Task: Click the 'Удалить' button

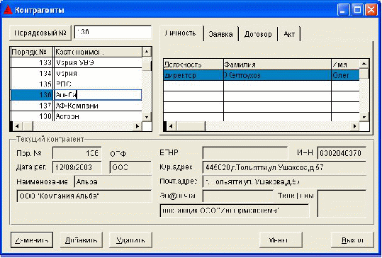Action: [131, 240]
